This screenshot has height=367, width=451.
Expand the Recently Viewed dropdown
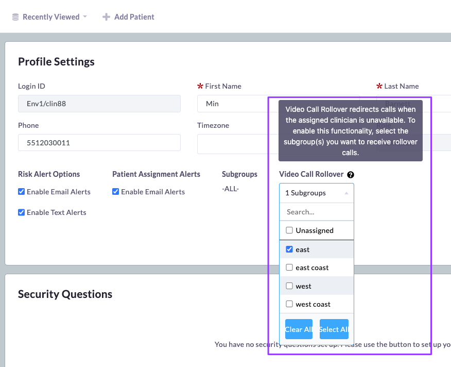50,17
